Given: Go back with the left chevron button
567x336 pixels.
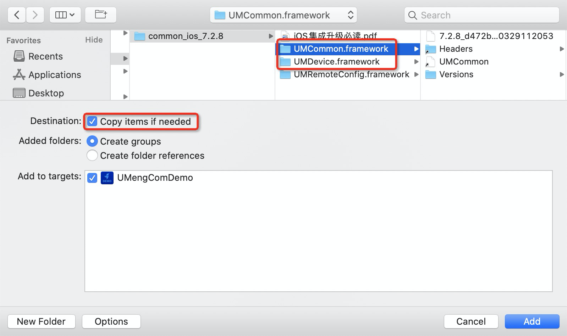Looking at the screenshot, I should click(17, 15).
